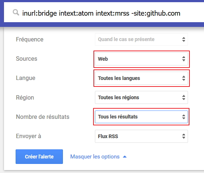Open the Langue dropdown
The image size is (204, 173).
(x=141, y=78)
